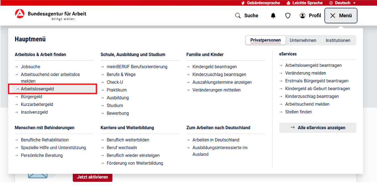
Task: Click the Arbeitslos & Arbeit finden heading
Action: [41, 54]
